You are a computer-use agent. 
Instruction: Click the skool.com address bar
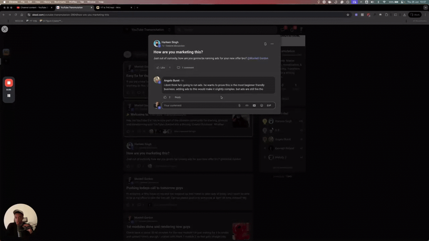click(186, 15)
